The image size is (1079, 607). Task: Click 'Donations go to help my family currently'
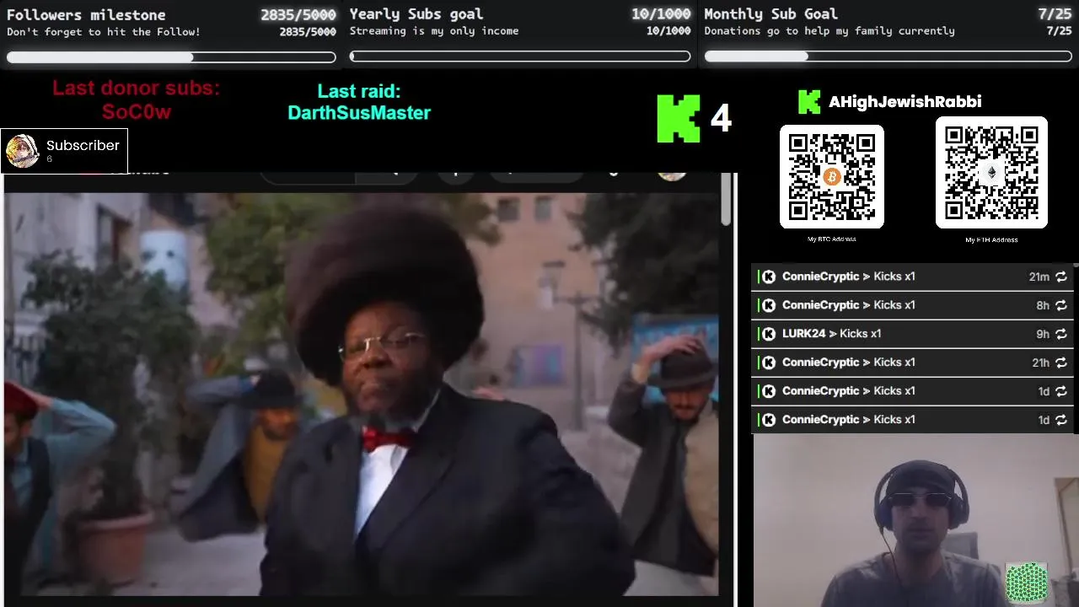[829, 31]
